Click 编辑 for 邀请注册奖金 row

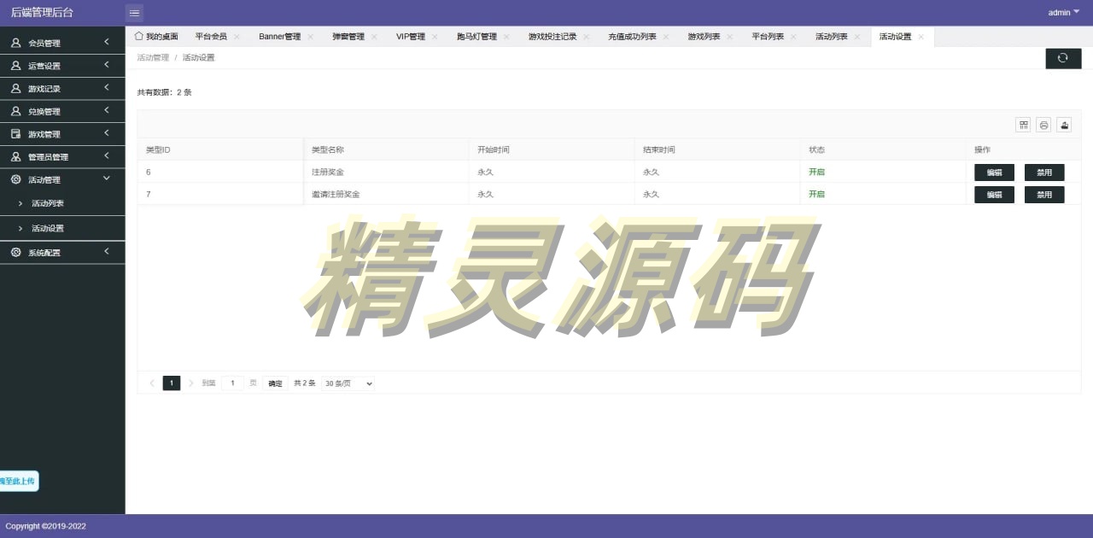[994, 195]
